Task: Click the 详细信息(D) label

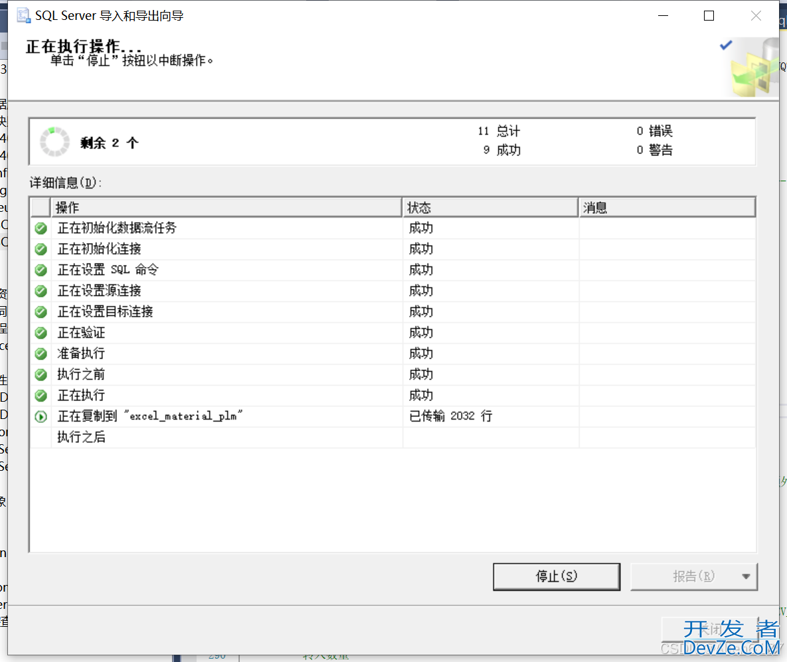Action: point(65,183)
